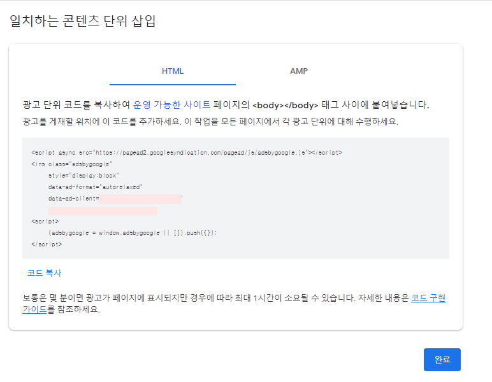
Task: Click the 코드 복사 button
Action: tap(44, 273)
